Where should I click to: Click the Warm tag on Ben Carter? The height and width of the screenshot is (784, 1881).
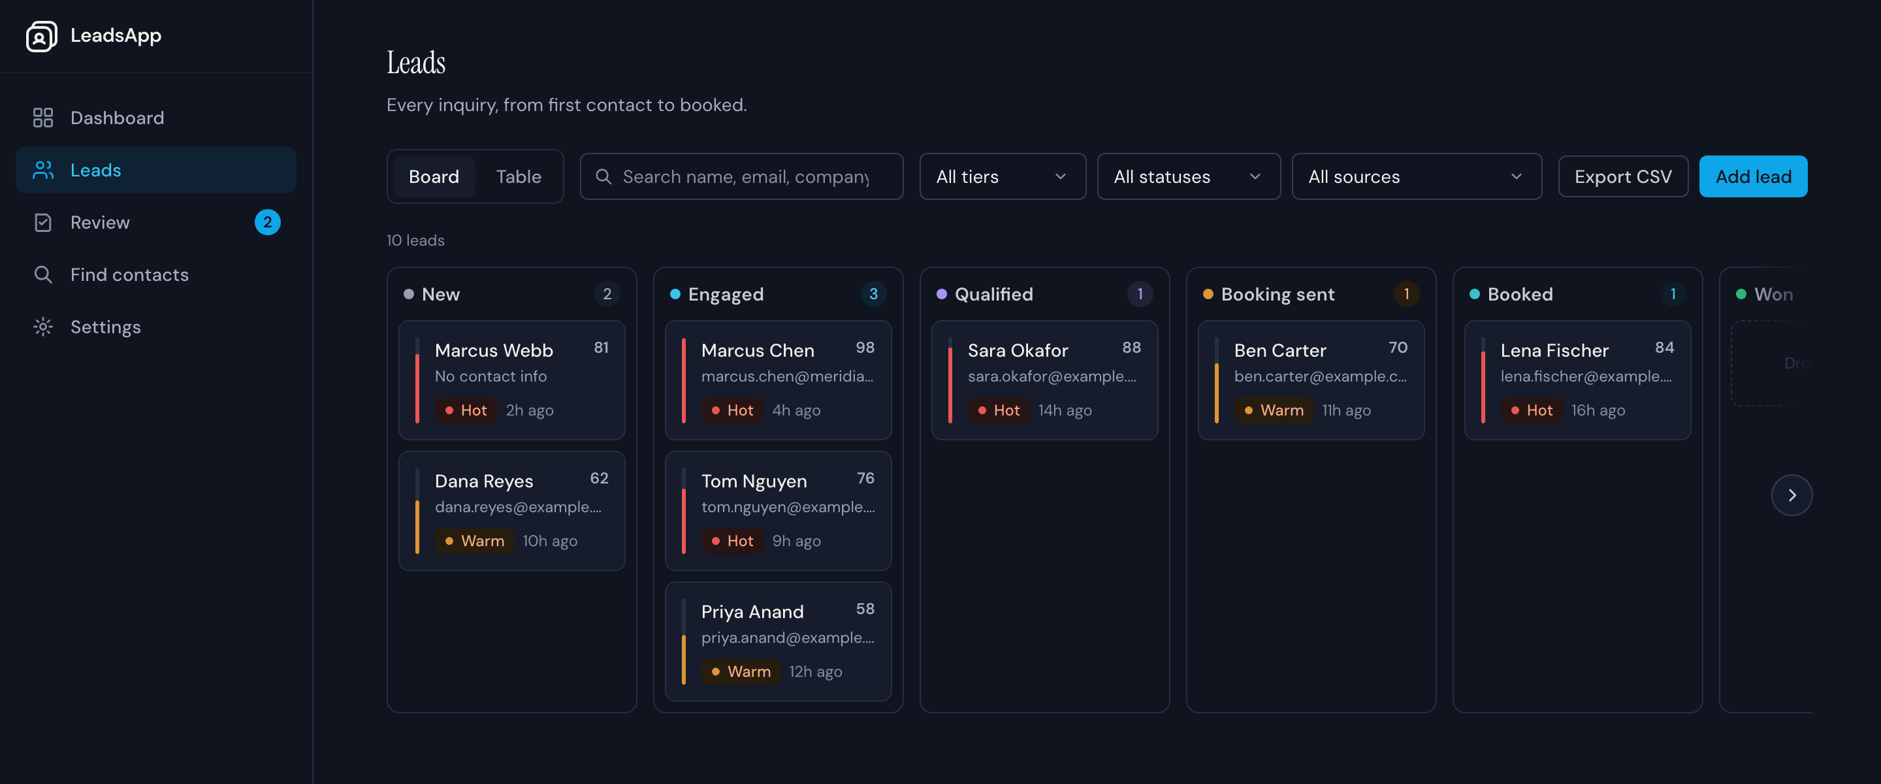coord(1274,411)
